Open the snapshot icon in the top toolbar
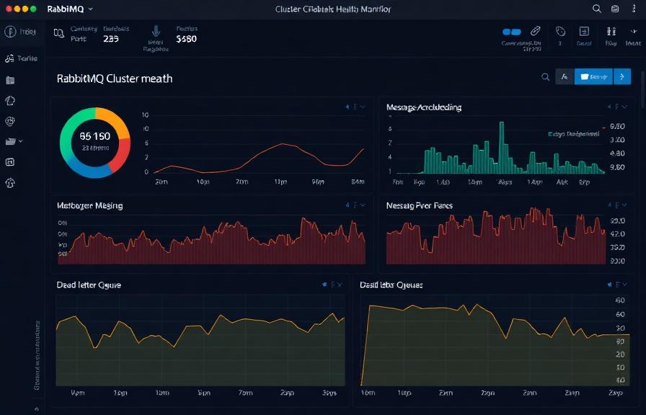 (x=585, y=32)
